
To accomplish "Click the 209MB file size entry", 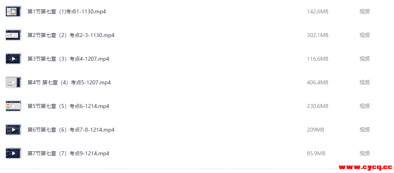I will [x=315, y=130].
